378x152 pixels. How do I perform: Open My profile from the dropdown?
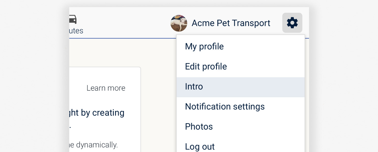[241, 47]
